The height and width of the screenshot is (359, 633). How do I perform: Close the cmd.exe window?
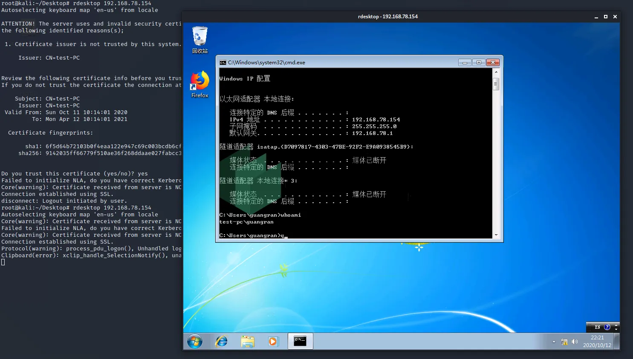493,63
